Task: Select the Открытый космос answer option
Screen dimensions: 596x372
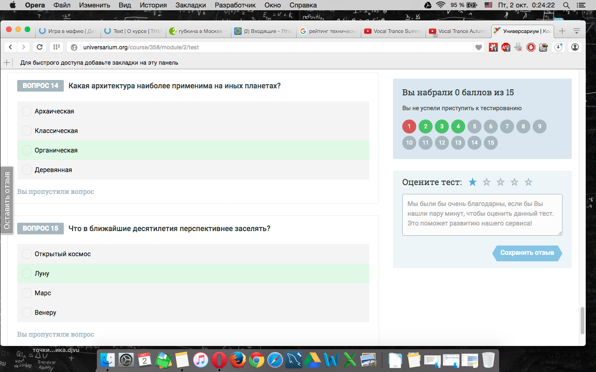Action: tap(193, 254)
